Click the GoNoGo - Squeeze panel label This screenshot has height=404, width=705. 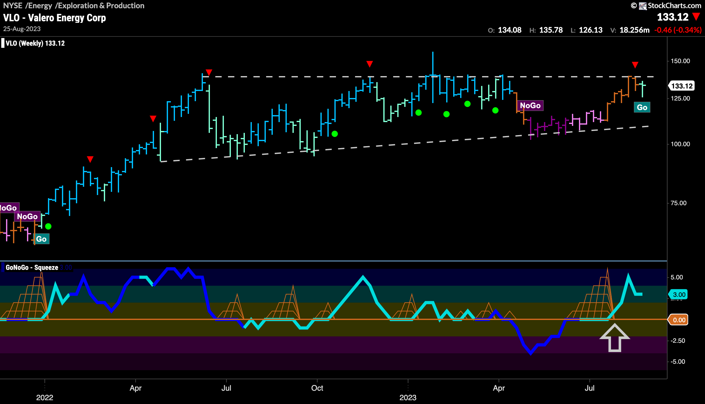pyautogui.click(x=32, y=268)
